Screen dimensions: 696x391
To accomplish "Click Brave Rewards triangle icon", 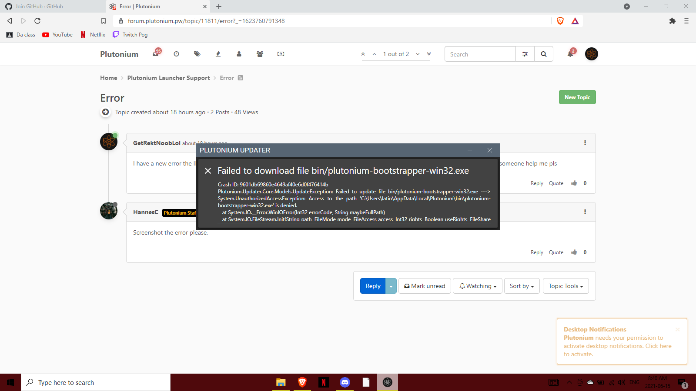I will click(x=575, y=21).
